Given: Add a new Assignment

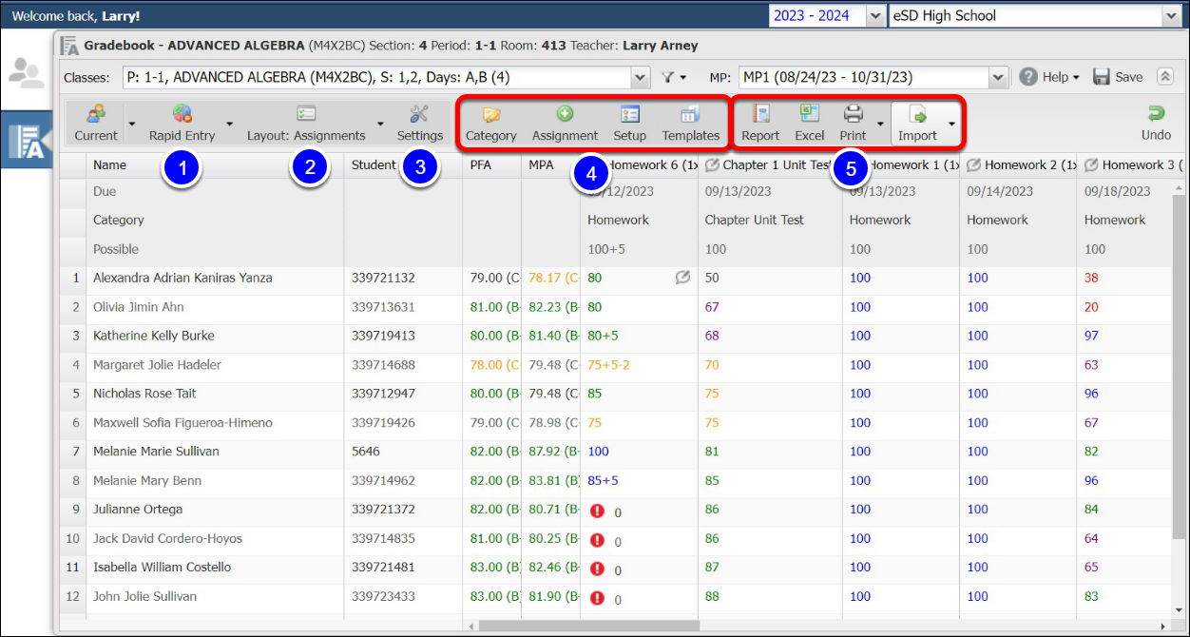Looking at the screenshot, I should [x=565, y=124].
